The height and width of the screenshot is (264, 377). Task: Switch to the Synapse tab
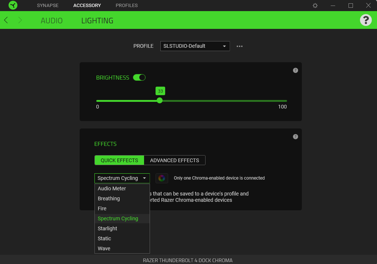(48, 5)
